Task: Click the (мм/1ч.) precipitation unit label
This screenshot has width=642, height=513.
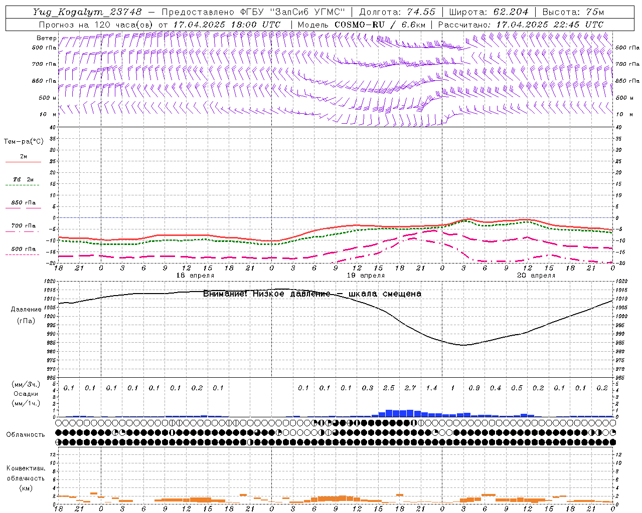Action: 26,403
